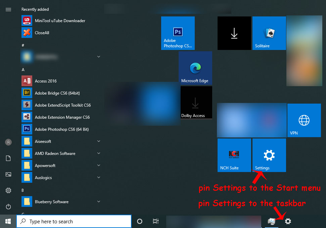
Task: Select Access 2016 from the app list
Action: [45, 81]
